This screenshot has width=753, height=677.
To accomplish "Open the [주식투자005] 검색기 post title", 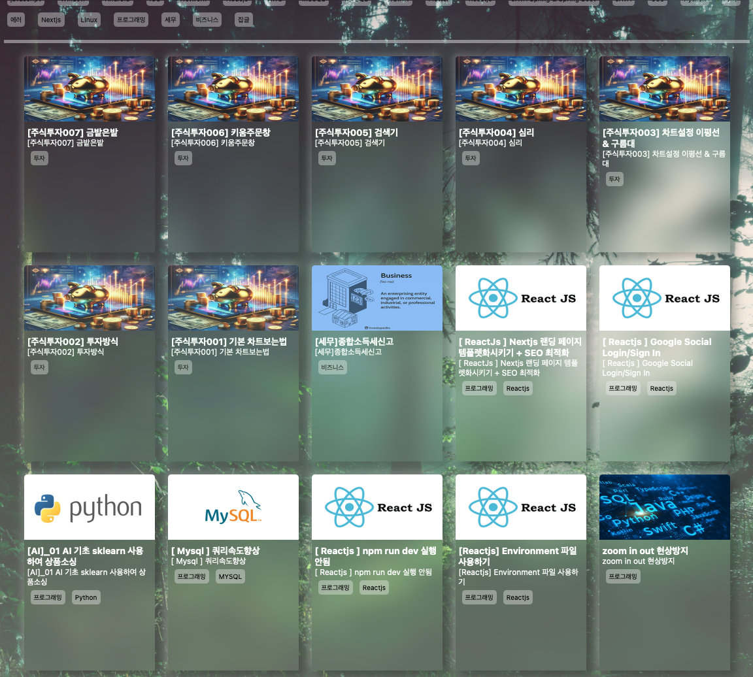I will [x=356, y=132].
